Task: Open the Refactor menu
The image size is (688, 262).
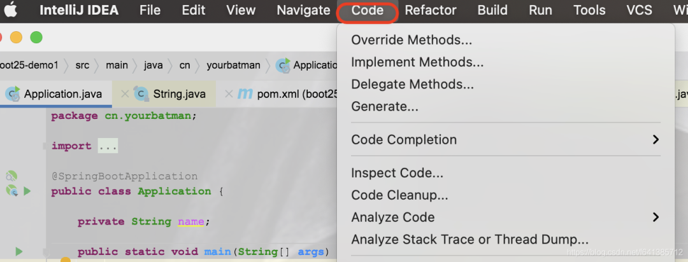Action: click(x=431, y=10)
